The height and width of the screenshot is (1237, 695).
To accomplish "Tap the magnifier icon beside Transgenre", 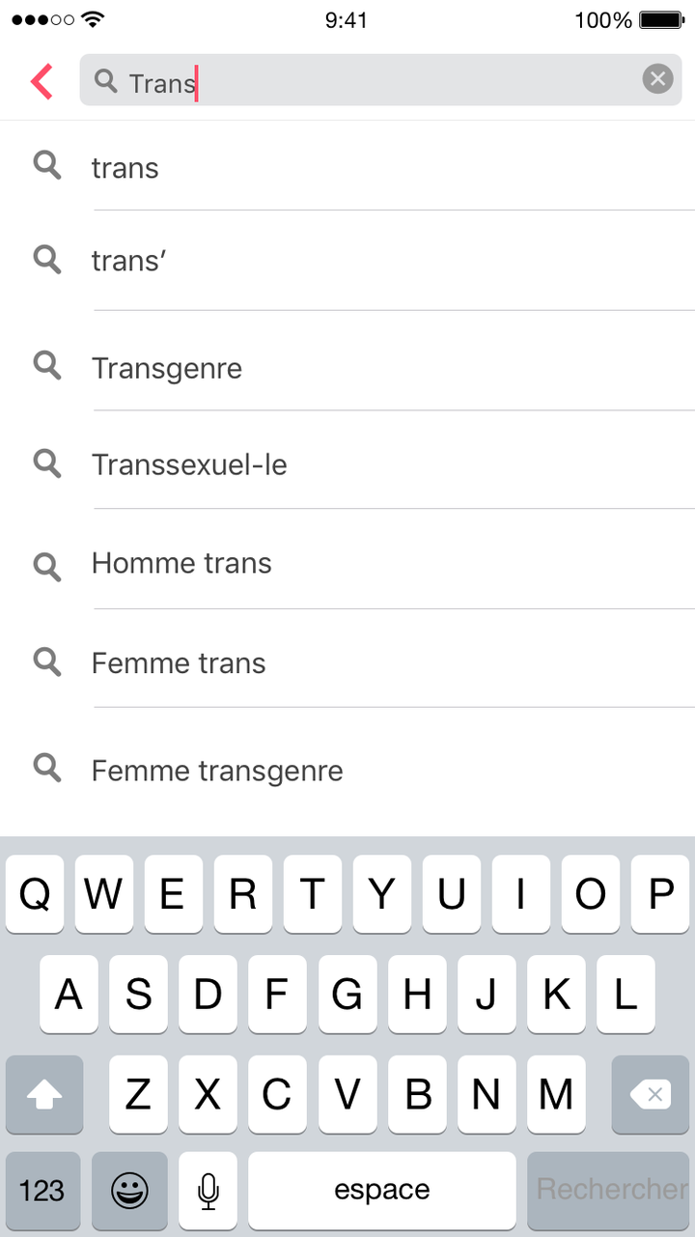I will click(47, 365).
